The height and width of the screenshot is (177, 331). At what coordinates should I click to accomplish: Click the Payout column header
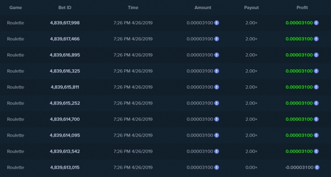(251, 7)
